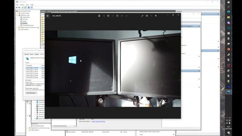Click the Show/Hide console tree icon in Event Viewer
Image resolution: width=242 pixels, height=136 pixels.
click(26, 8)
